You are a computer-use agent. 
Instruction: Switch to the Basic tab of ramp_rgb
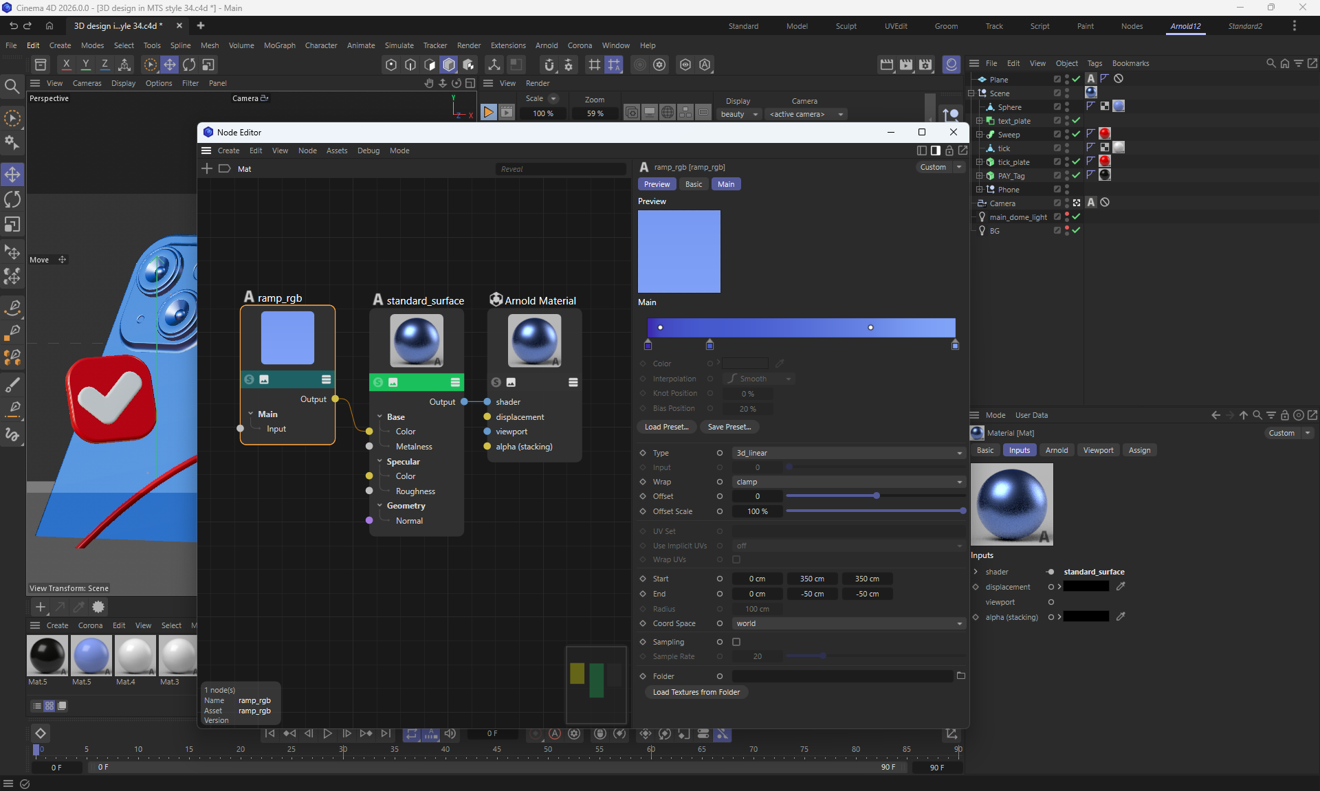coord(694,184)
